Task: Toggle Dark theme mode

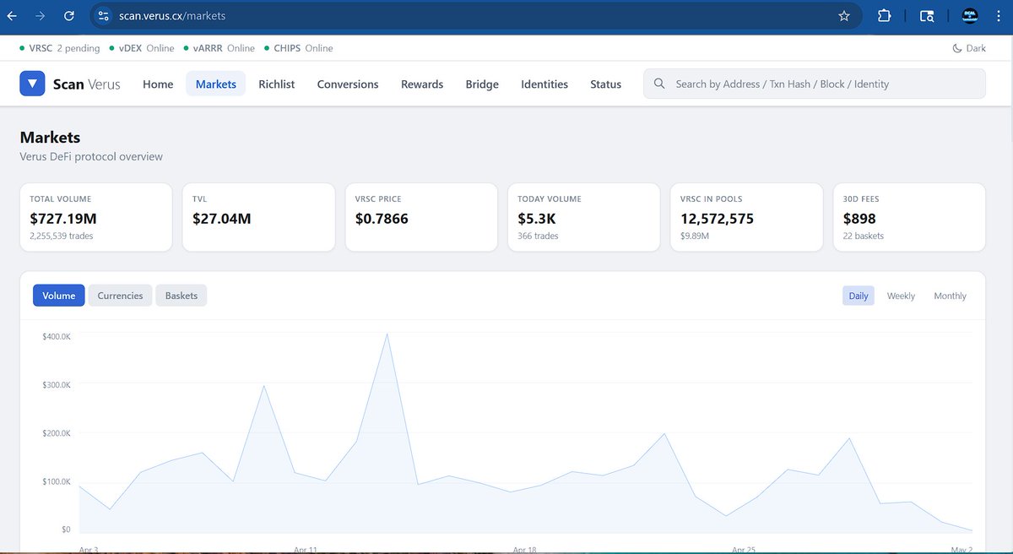Action: point(969,48)
